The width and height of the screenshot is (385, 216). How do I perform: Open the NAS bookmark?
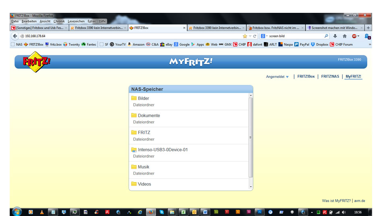coord(17,45)
